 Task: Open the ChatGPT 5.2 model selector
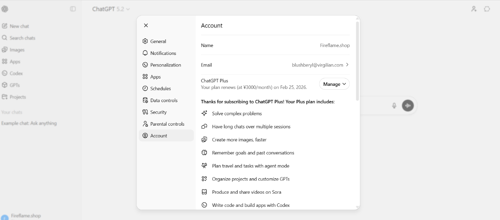pyautogui.click(x=111, y=9)
